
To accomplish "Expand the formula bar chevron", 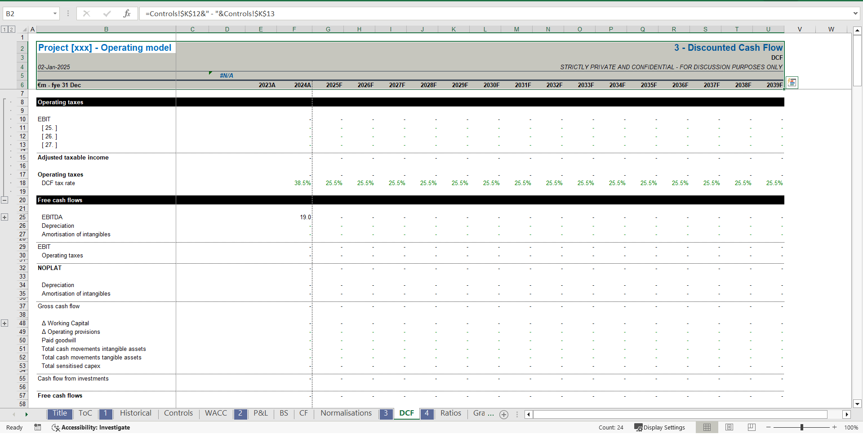I will click(x=855, y=13).
